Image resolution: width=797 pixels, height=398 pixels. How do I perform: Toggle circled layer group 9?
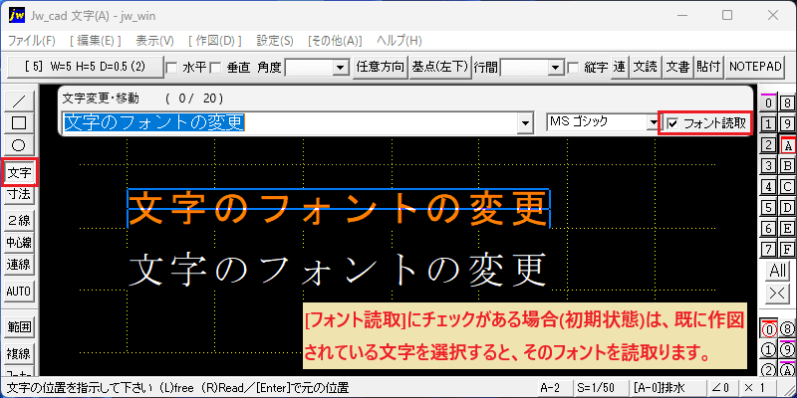click(787, 350)
